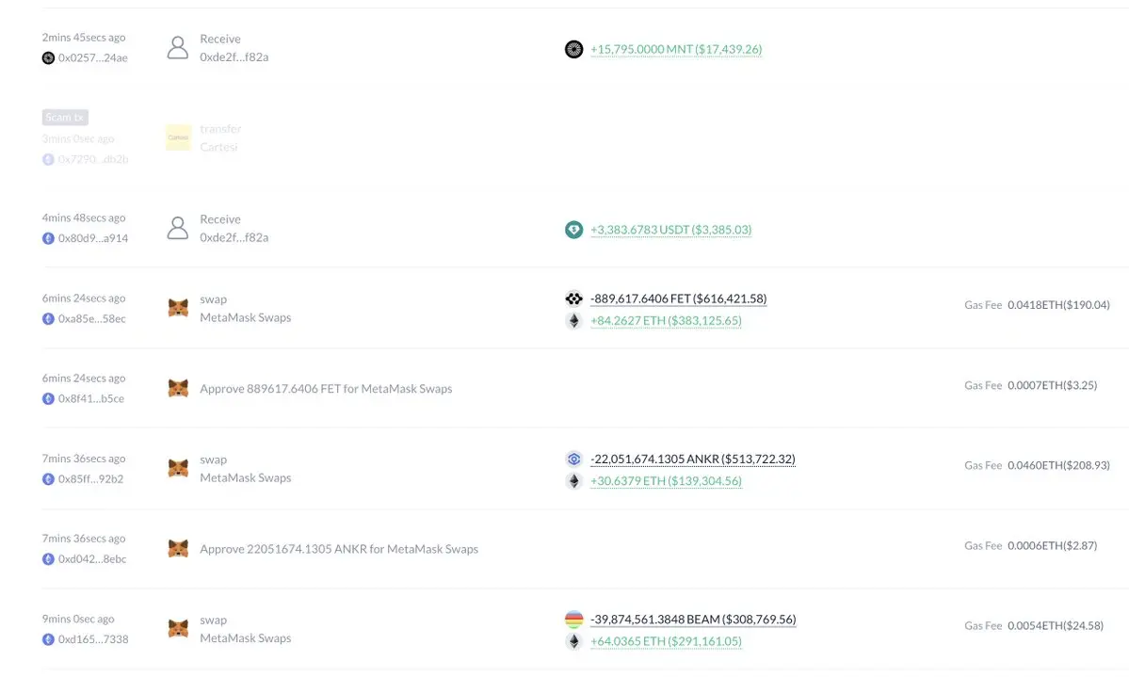Click the +15,795.0000 MNT amount link
This screenshot has width=1129, height=677.
[x=676, y=49]
